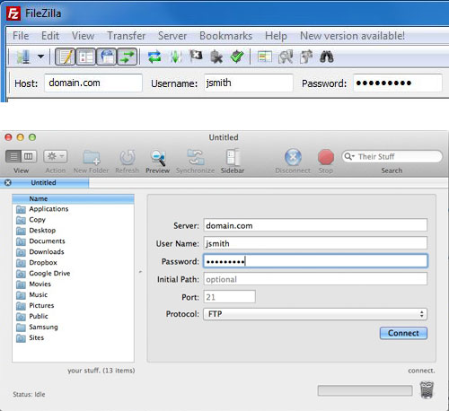Click New Folder toolbar icon
Image resolution: width=449 pixels, height=411 pixels.
coord(92,157)
